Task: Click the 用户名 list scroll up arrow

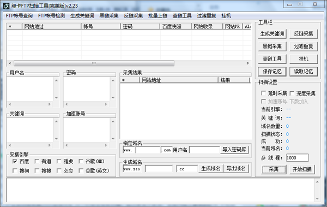Action: [x=56, y=80]
